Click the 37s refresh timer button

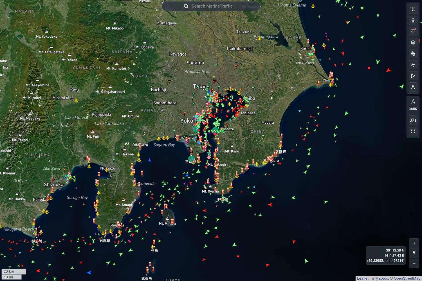coord(413,120)
